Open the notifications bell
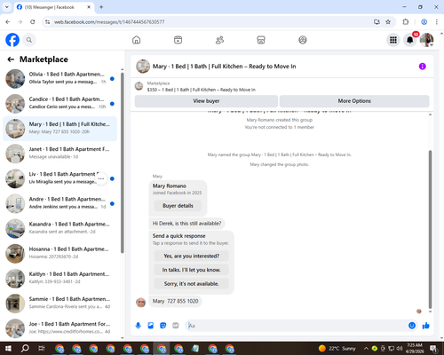This screenshot has width=444, height=355. click(410, 40)
